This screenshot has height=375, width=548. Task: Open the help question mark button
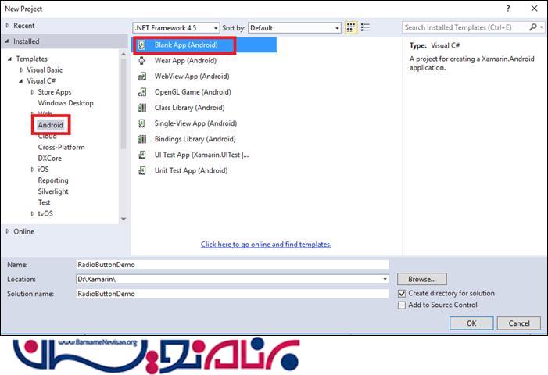pyautogui.click(x=508, y=9)
